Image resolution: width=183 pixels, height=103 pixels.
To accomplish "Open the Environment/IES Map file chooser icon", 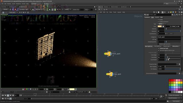I will tap(180, 74).
